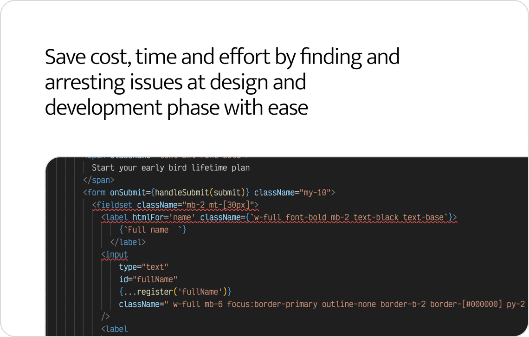The height and width of the screenshot is (337, 529).
Task: Click the <input tag with the red underline
Action: [x=114, y=255]
